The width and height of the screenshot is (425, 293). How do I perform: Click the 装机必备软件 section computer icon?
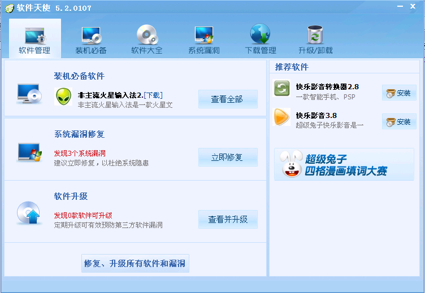29,94
